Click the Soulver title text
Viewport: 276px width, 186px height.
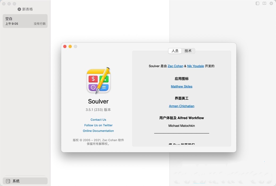[98, 101]
